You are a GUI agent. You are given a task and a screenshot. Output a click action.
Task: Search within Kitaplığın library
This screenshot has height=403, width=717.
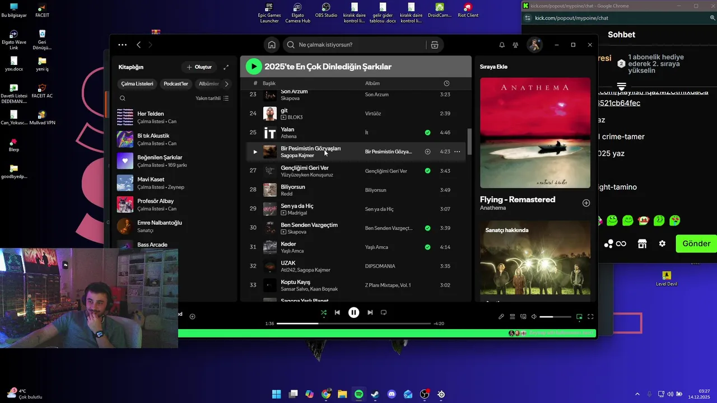click(122, 99)
